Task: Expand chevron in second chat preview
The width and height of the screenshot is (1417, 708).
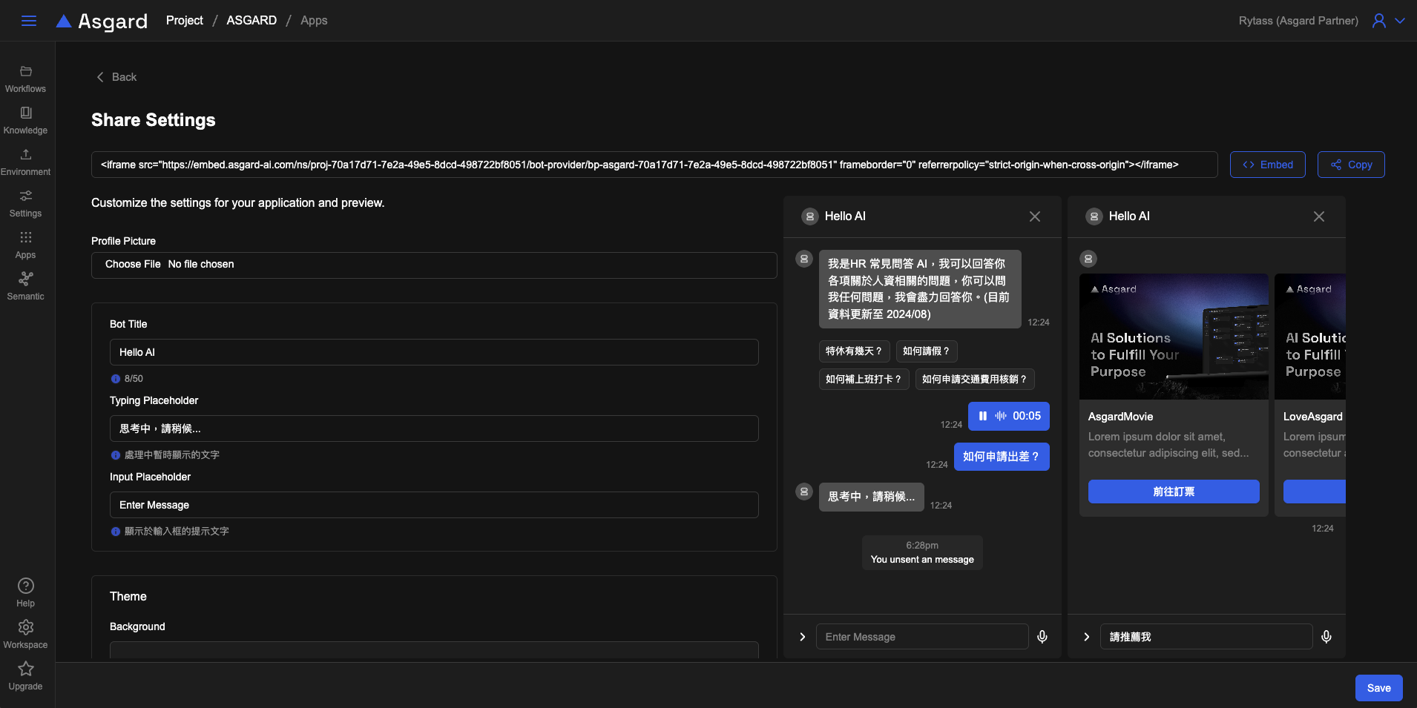Action: (x=1086, y=637)
